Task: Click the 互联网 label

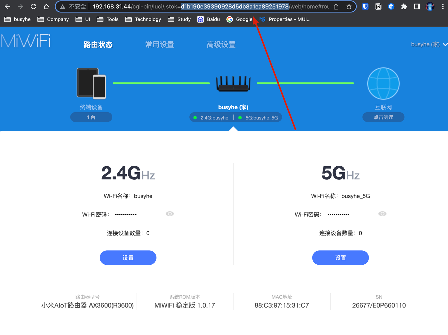Action: click(383, 107)
